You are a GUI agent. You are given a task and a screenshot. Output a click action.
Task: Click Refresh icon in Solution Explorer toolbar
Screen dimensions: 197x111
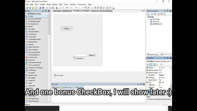tap(155, 14)
